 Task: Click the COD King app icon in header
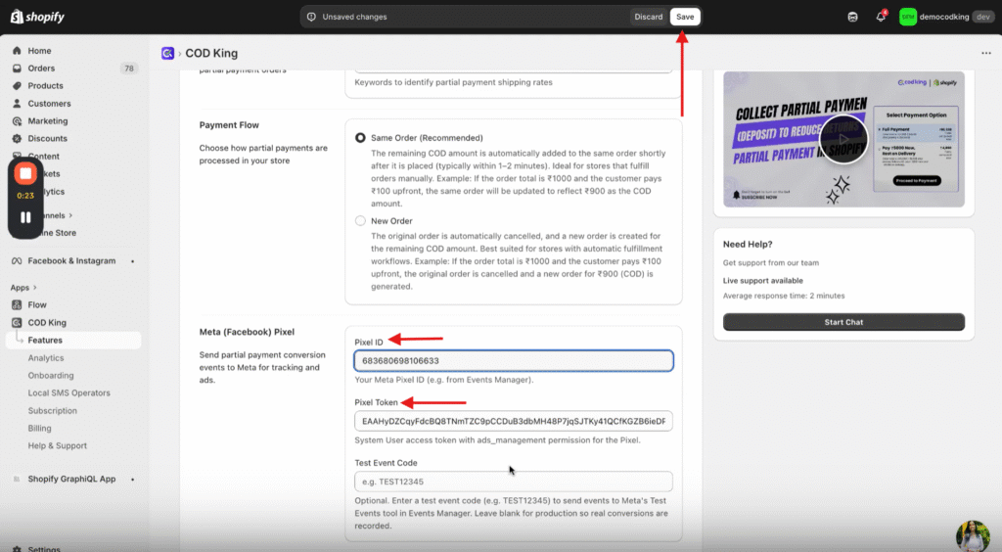coord(168,54)
